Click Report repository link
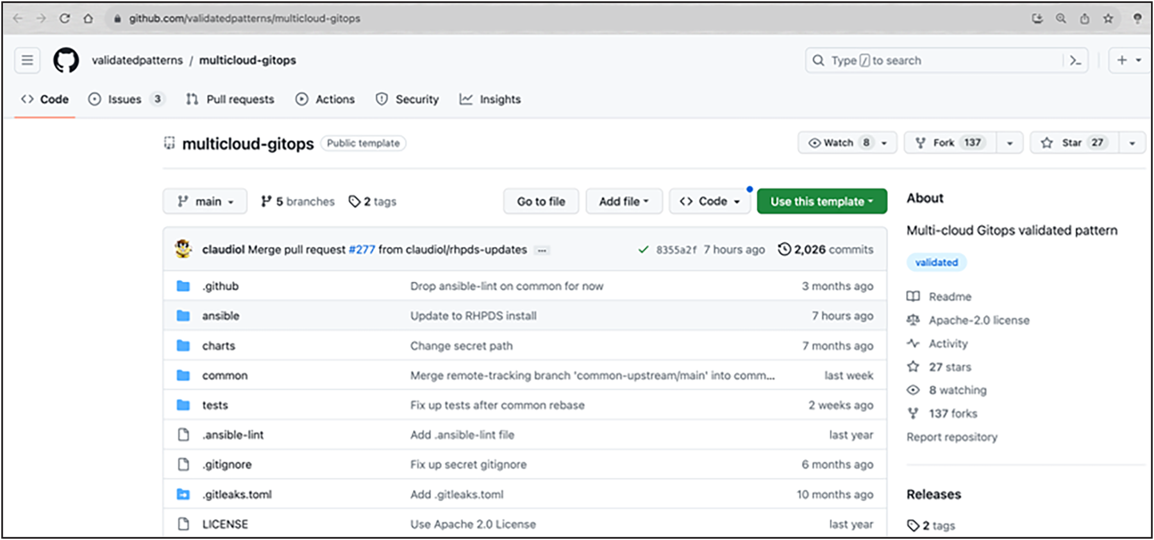This screenshot has width=1154, height=540. point(952,437)
